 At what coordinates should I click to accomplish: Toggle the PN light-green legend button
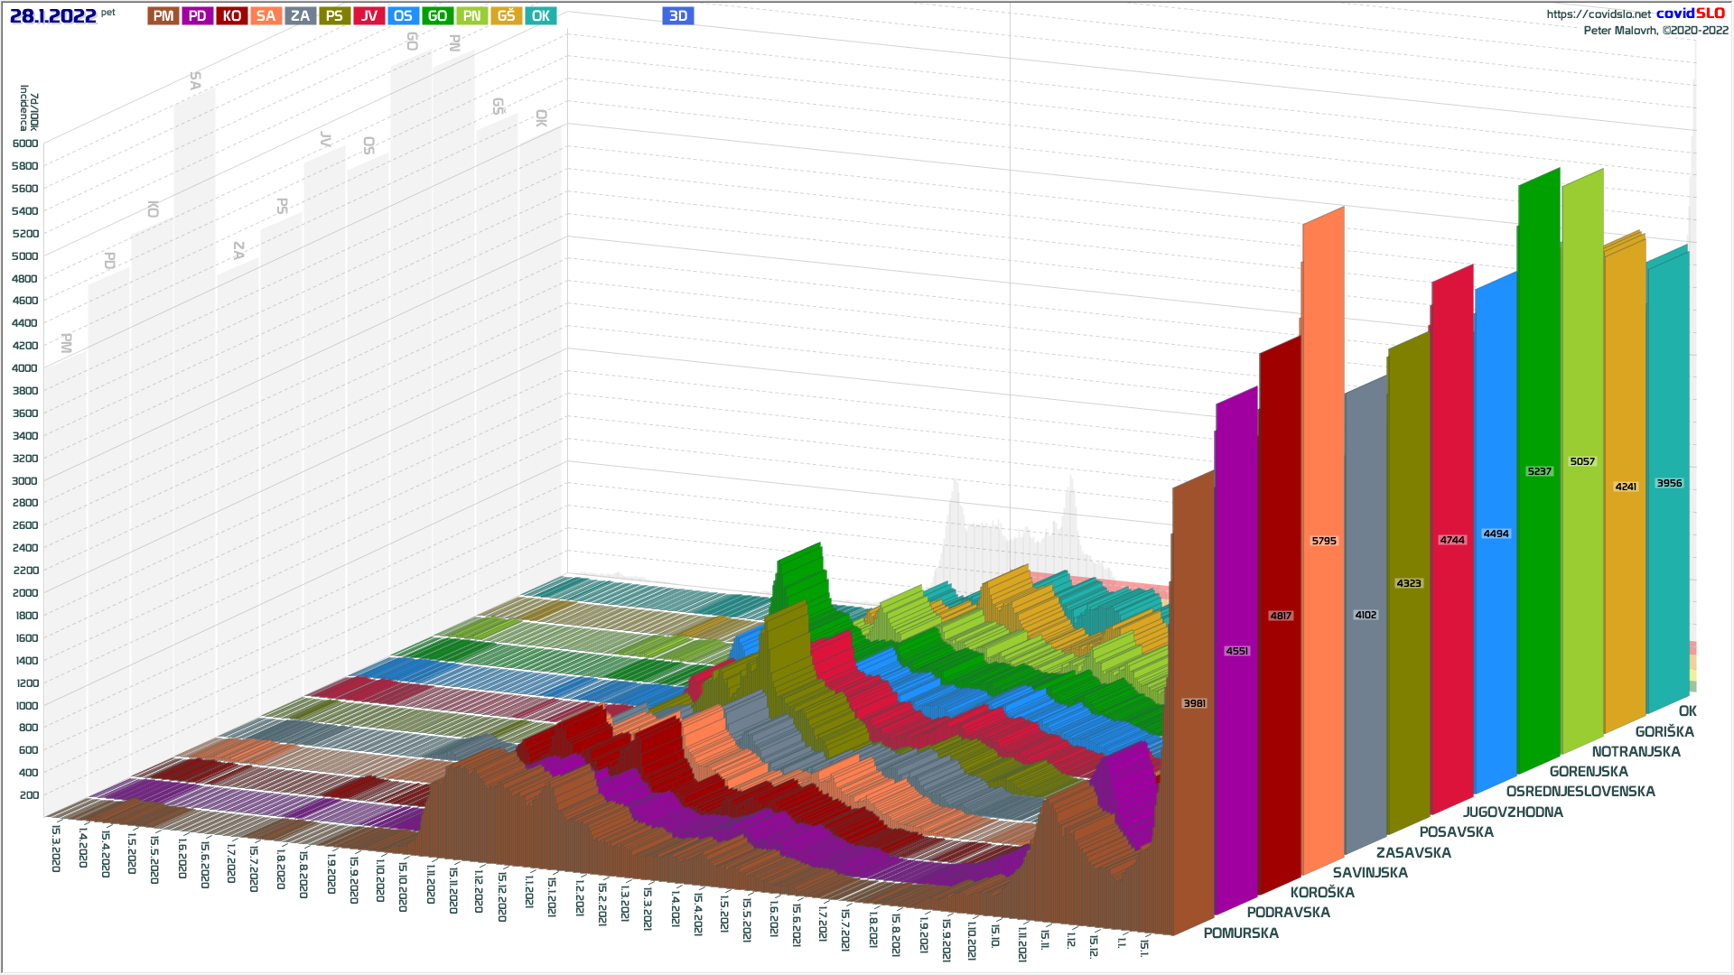coord(471,16)
